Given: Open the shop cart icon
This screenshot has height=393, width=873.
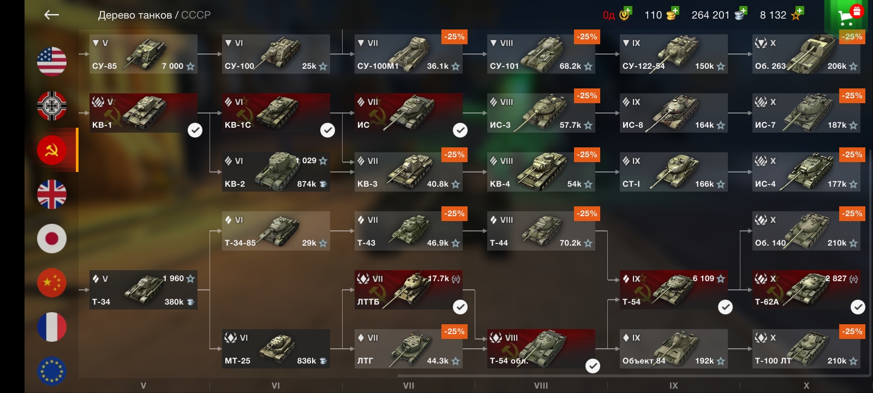Looking at the screenshot, I should 851,15.
